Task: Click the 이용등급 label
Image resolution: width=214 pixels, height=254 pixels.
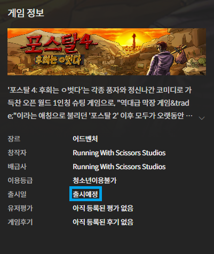Action: coord(20,180)
